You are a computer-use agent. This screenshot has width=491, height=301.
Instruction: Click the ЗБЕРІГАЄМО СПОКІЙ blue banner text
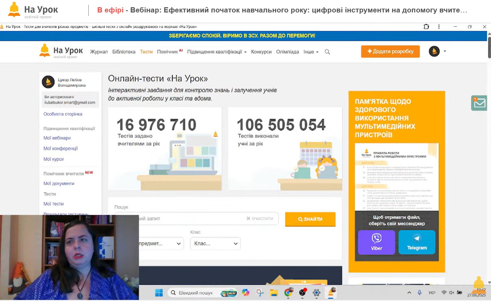pyautogui.click(x=242, y=36)
